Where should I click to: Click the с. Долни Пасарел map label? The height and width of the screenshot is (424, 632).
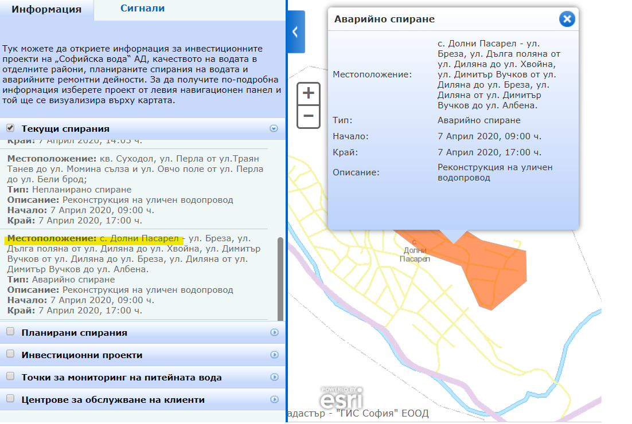[x=415, y=250]
